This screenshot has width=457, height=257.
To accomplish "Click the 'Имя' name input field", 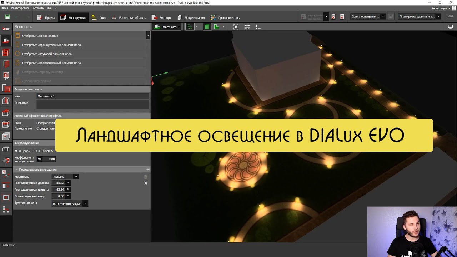I will coord(93,96).
